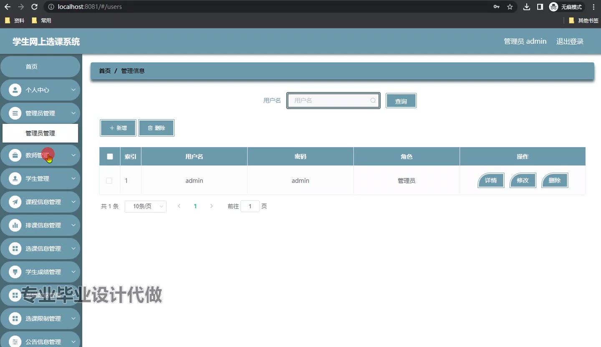
Task: Expand 排课信息管理 chevron arrow
Action: (x=73, y=225)
